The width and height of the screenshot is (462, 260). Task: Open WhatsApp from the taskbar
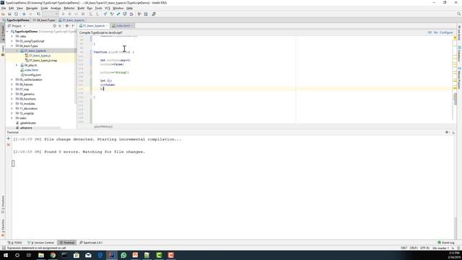[123, 255]
